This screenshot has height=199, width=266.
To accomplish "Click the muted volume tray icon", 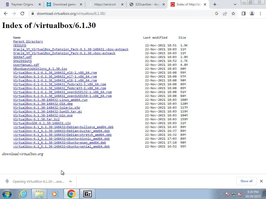I will [x=240, y=194].
